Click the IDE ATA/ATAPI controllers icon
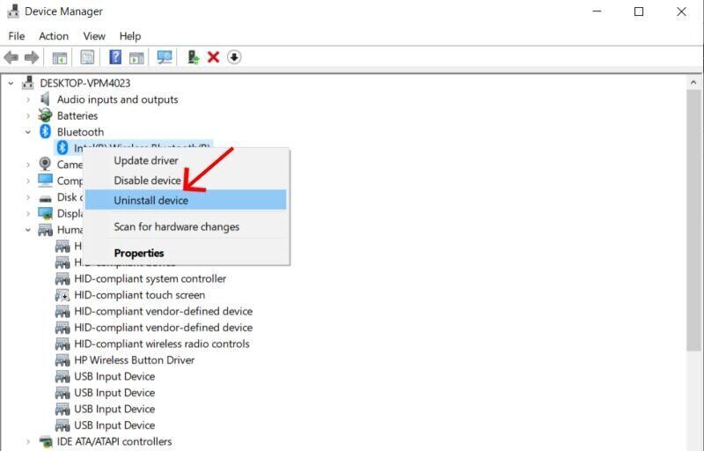Screen dimensions: 704x451 point(46,441)
